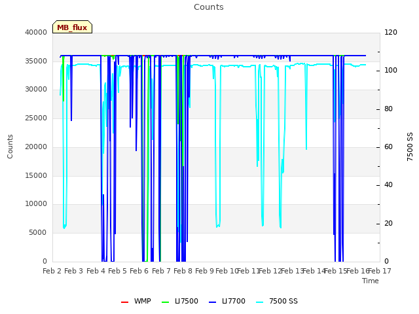Toggle the WMP legend entry
This screenshot has width=419, height=314.
(136, 301)
